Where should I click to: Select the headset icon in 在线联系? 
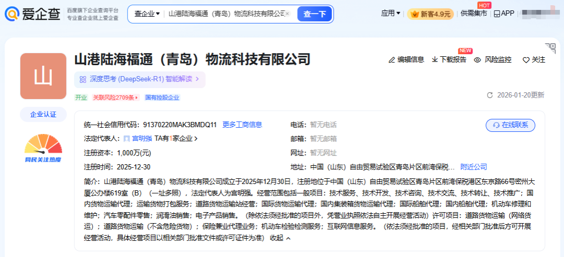point(497,125)
